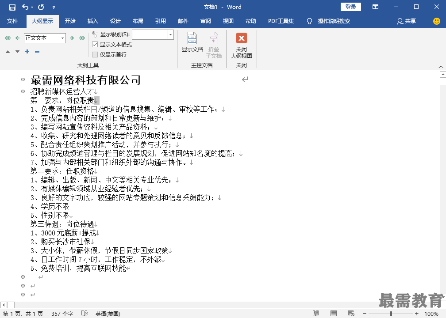Open the 文件 menu
The width and height of the screenshot is (446, 318).
[12, 21]
